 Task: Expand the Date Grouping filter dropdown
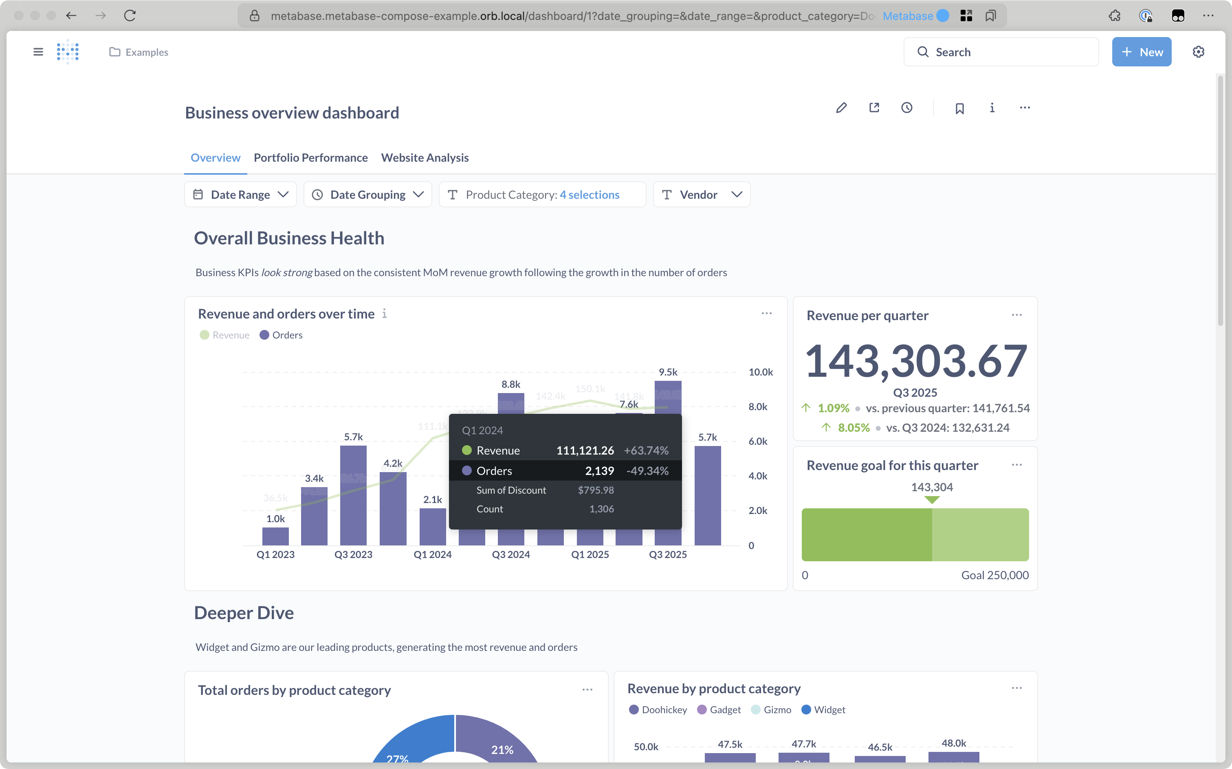[x=367, y=195]
